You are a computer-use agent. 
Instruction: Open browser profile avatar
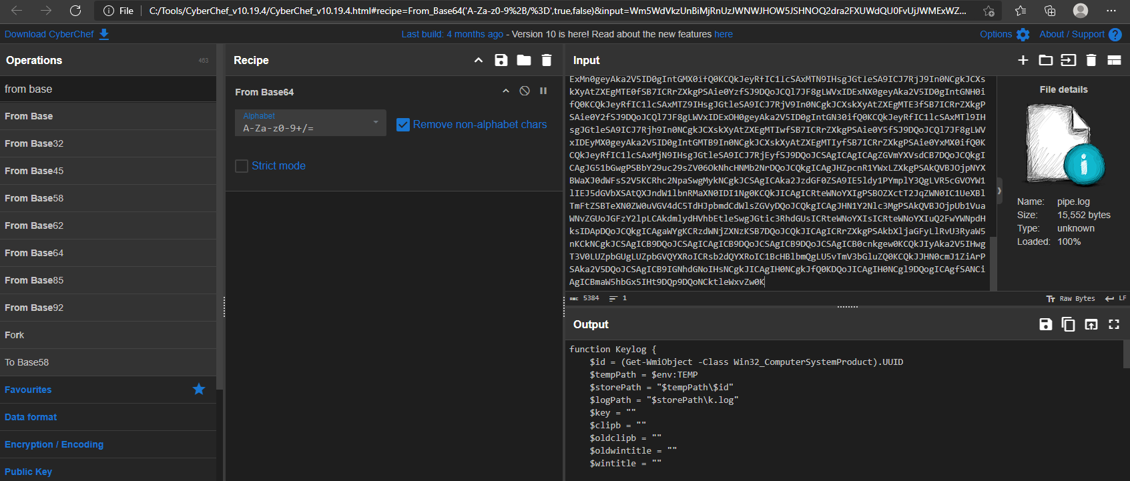(1081, 11)
